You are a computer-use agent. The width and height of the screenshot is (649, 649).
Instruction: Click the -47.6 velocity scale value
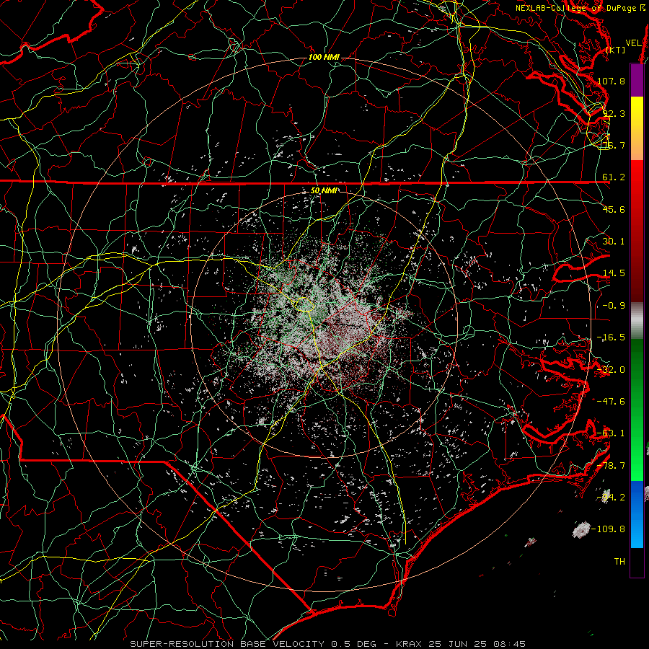click(611, 402)
